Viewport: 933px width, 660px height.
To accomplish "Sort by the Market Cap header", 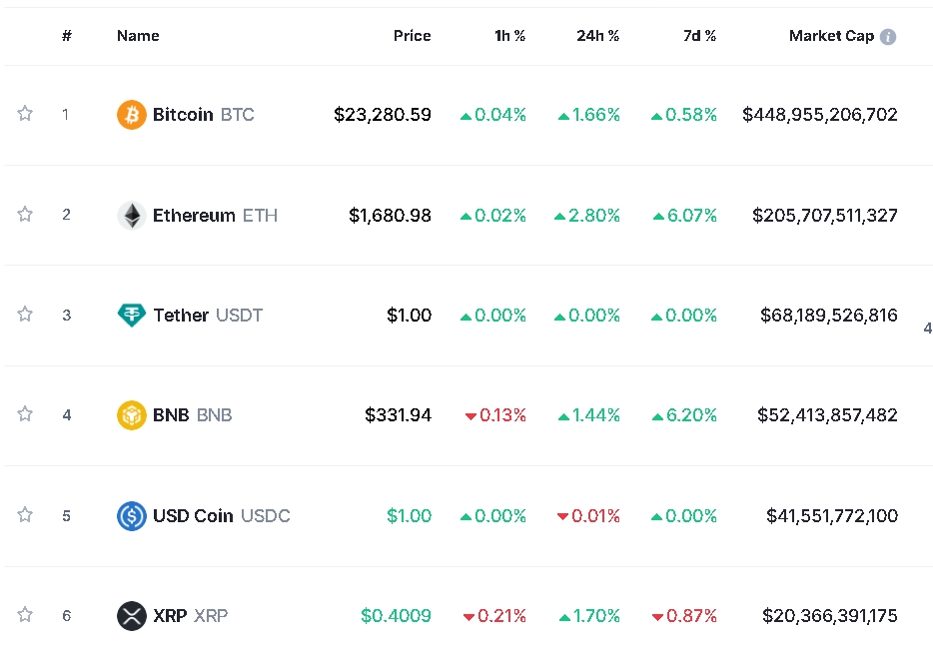I will tap(830, 36).
